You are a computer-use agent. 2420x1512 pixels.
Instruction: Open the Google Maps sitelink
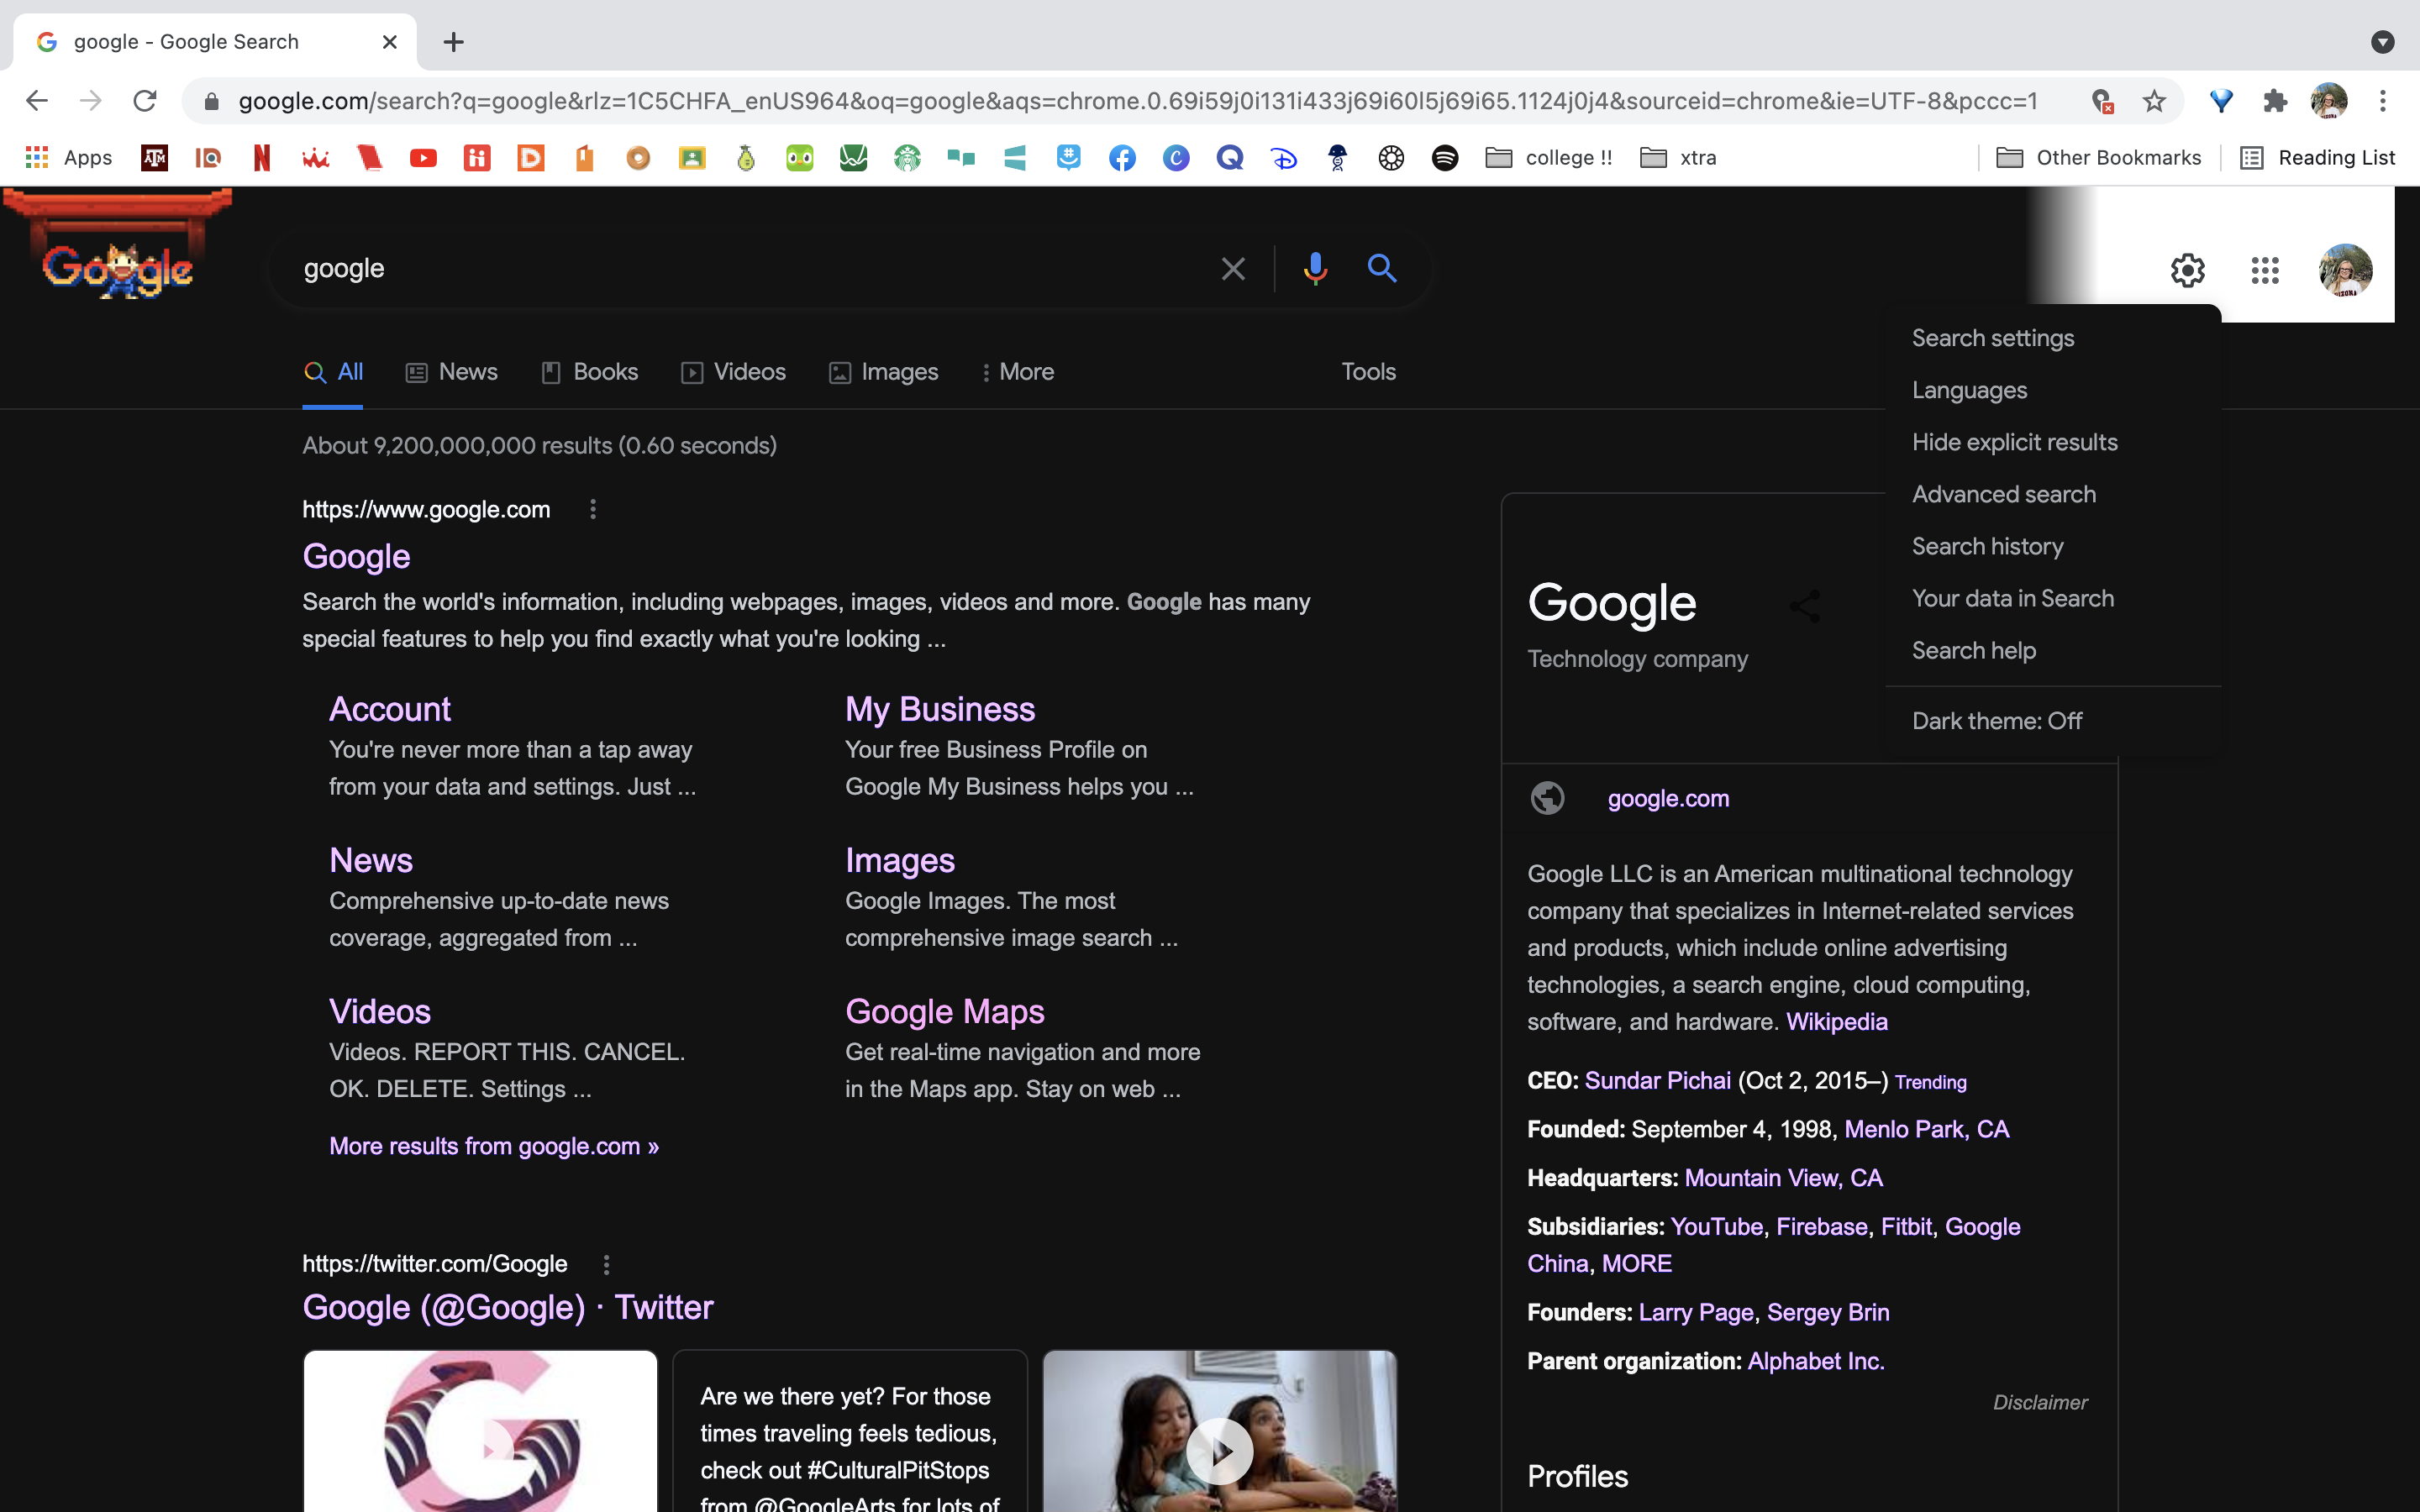point(944,1012)
